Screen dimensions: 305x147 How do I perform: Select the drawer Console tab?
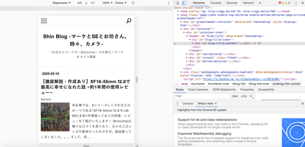pyautogui.click(x=188, y=103)
